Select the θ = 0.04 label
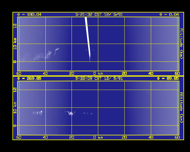Viewport: 190px width, 152px height. click(x=169, y=15)
